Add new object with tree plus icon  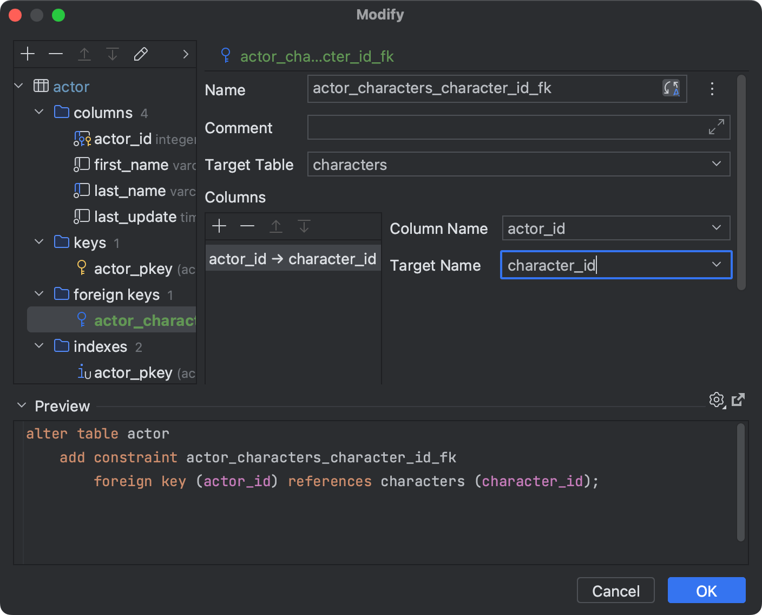coord(28,54)
